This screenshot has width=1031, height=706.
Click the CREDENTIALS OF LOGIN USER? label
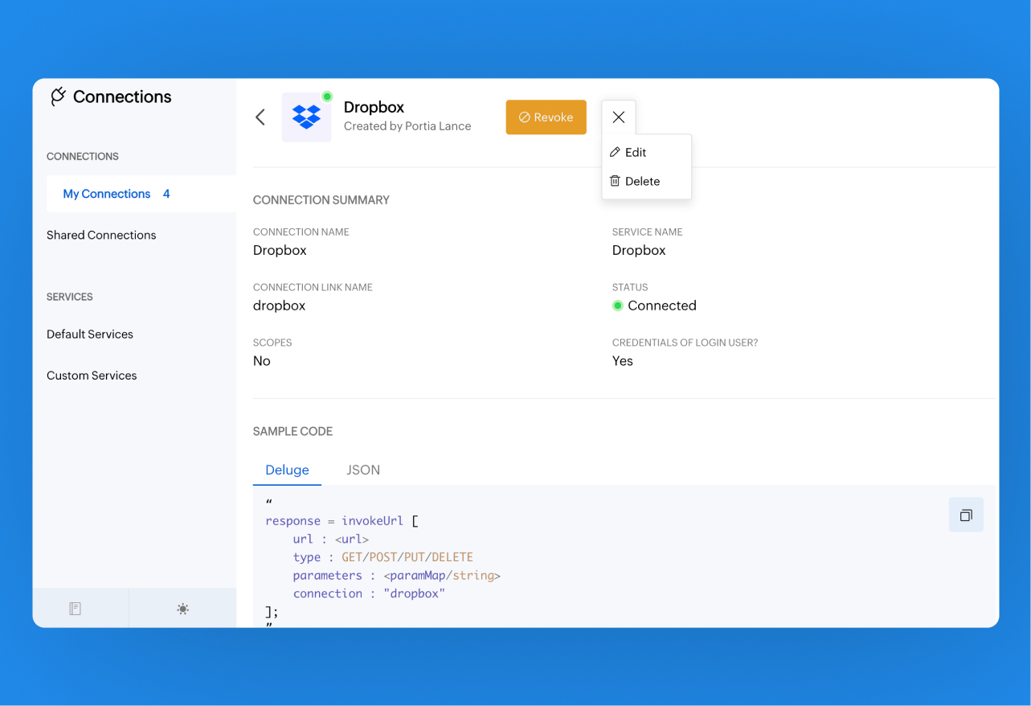685,343
